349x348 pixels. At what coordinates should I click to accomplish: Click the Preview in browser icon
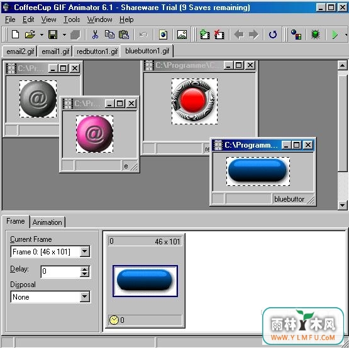163,35
